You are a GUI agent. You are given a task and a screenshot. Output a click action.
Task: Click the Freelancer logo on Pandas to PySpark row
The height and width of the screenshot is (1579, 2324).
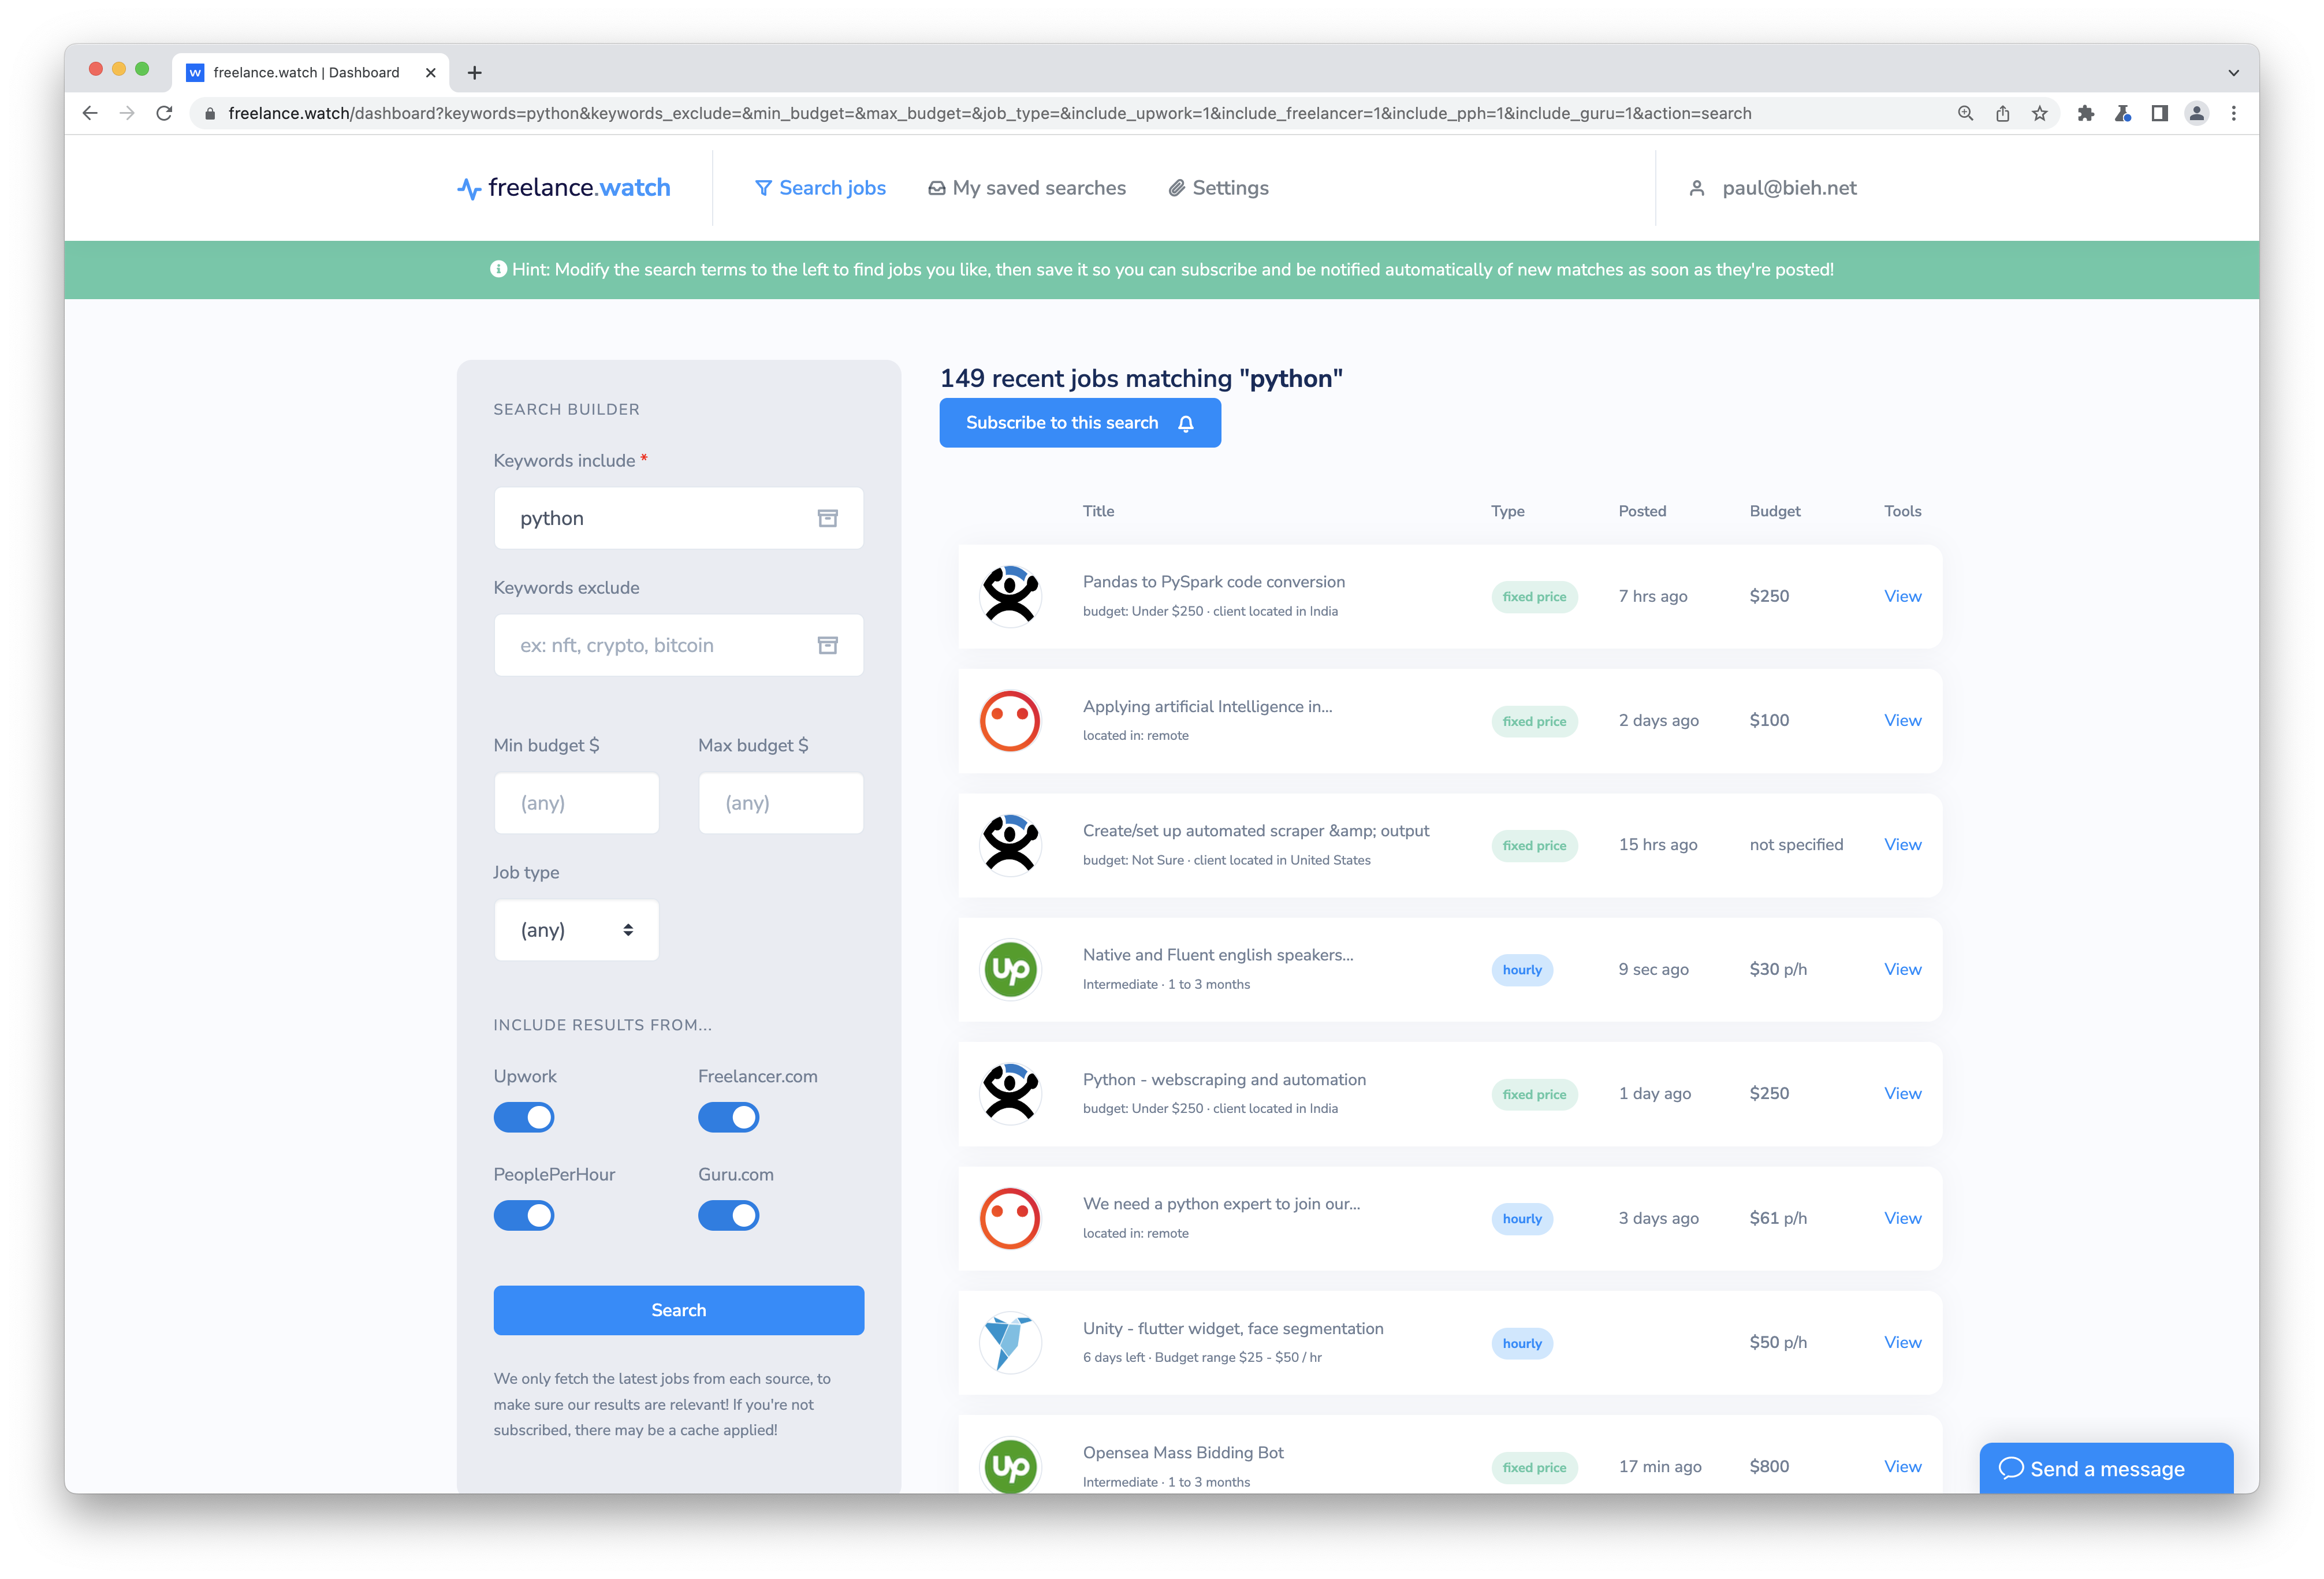point(1010,596)
